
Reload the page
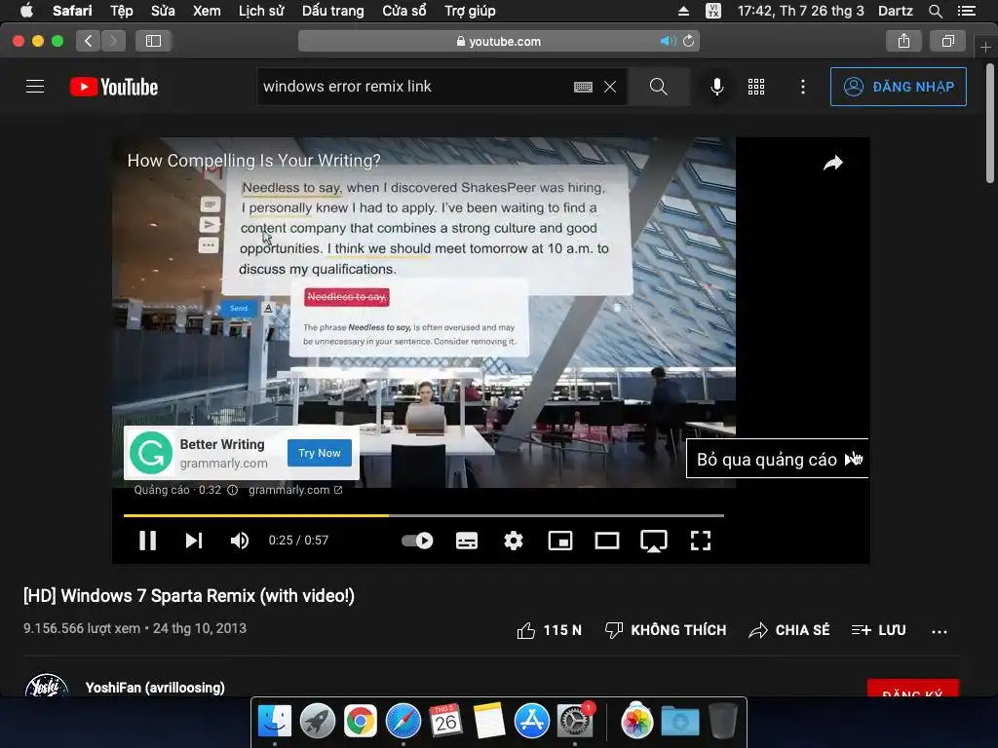click(689, 41)
